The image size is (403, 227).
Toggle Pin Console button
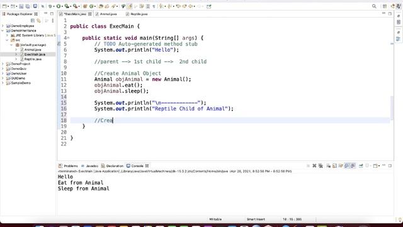361,166
